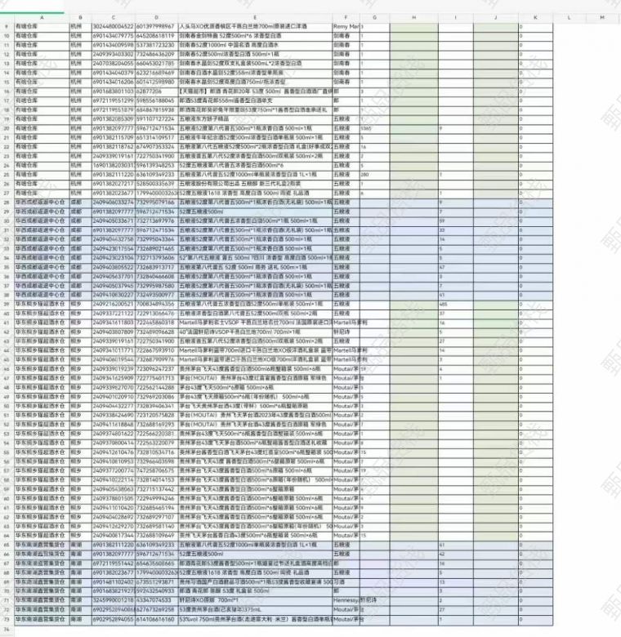Click value '485' in row 39
Image resolution: width=621 pixels, height=637 pixels.
(x=456, y=304)
